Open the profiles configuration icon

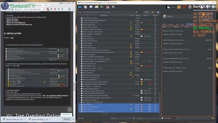(x=96, y=7)
